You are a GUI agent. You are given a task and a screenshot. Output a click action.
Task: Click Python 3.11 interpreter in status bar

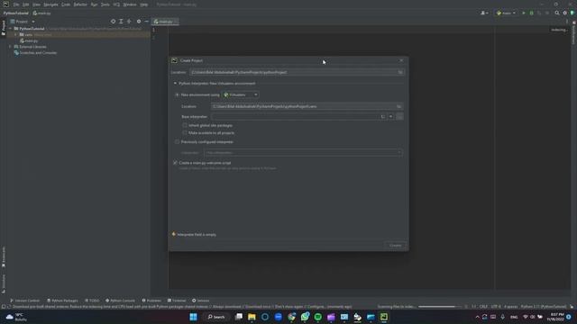click(x=544, y=306)
